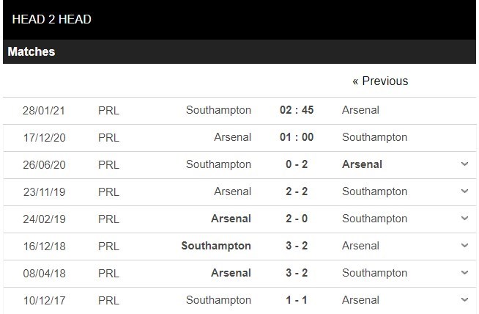Expand the 08/04/18 match details chevron
Viewport: 479px width, 314px height.
pyautogui.click(x=464, y=273)
